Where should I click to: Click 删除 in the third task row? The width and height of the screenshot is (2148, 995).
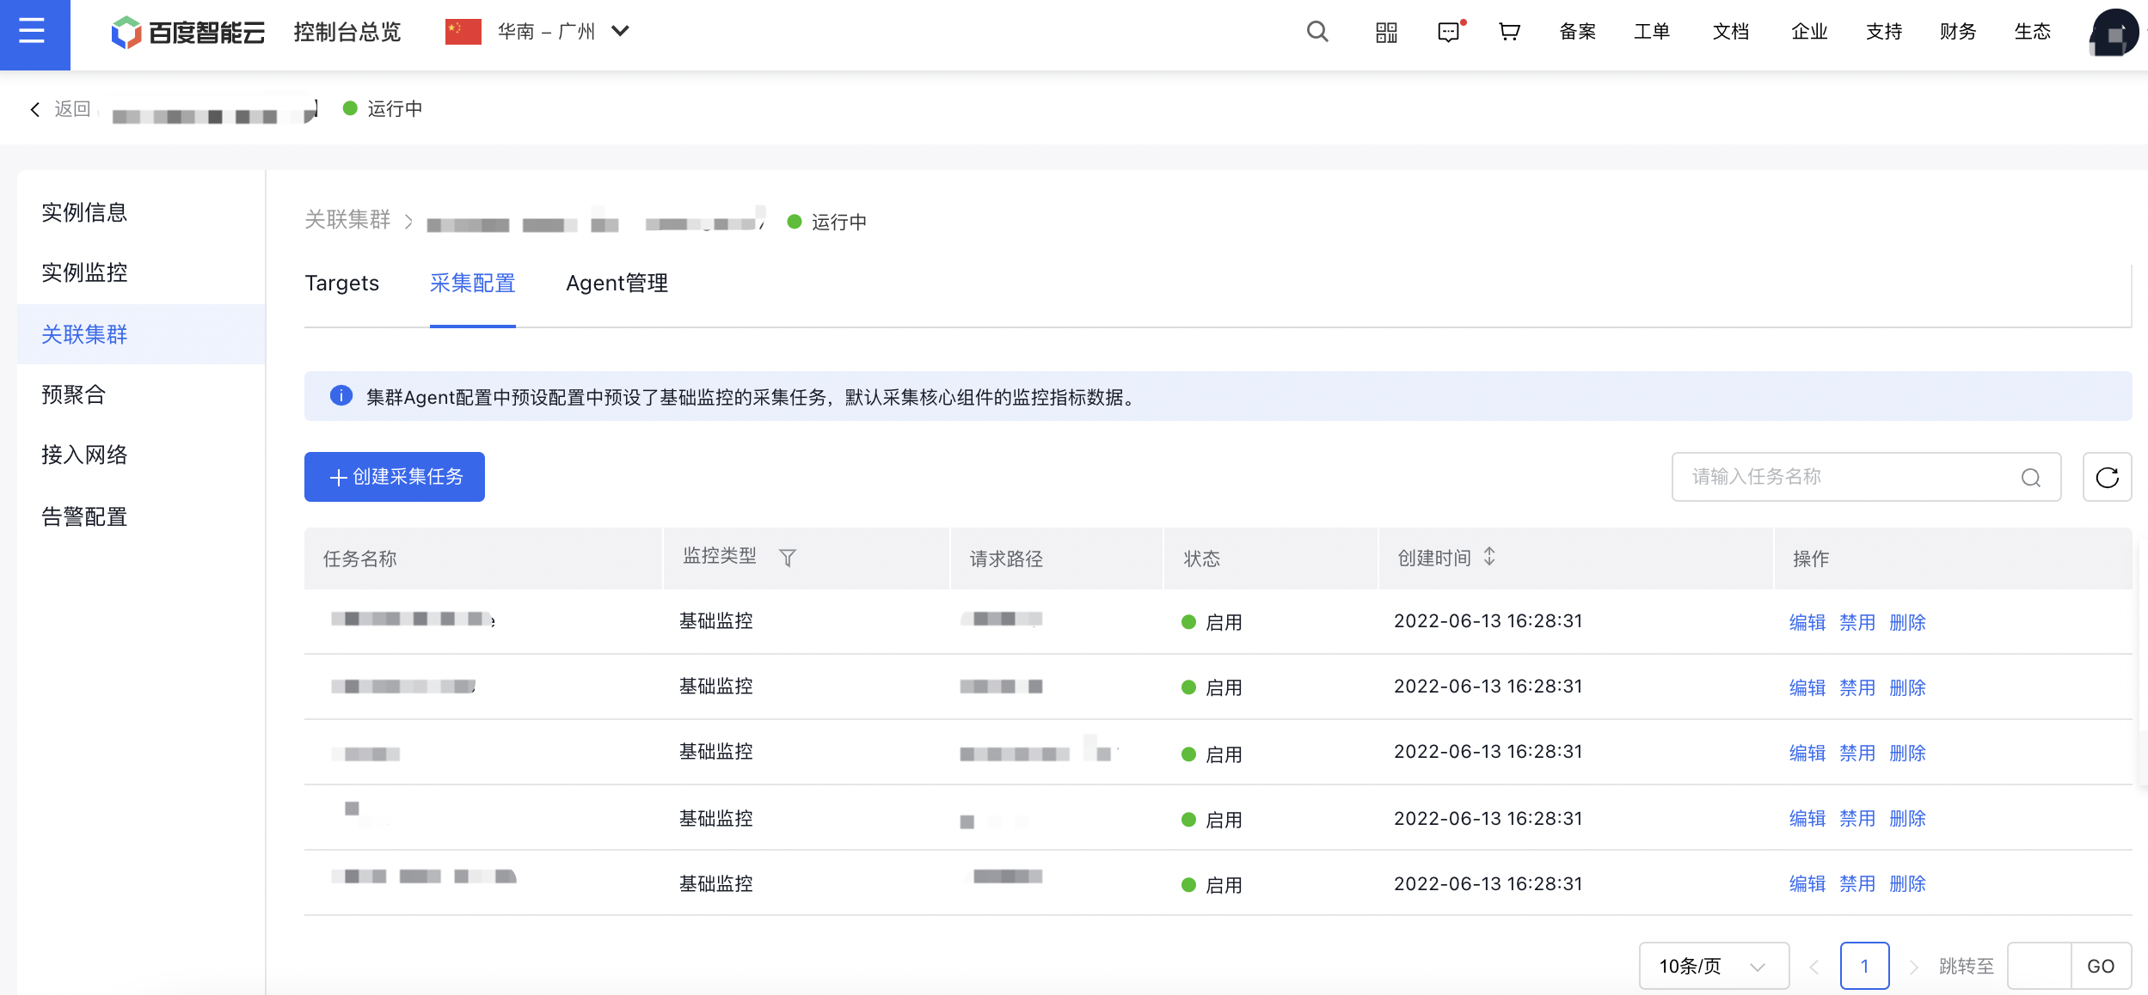1907,753
